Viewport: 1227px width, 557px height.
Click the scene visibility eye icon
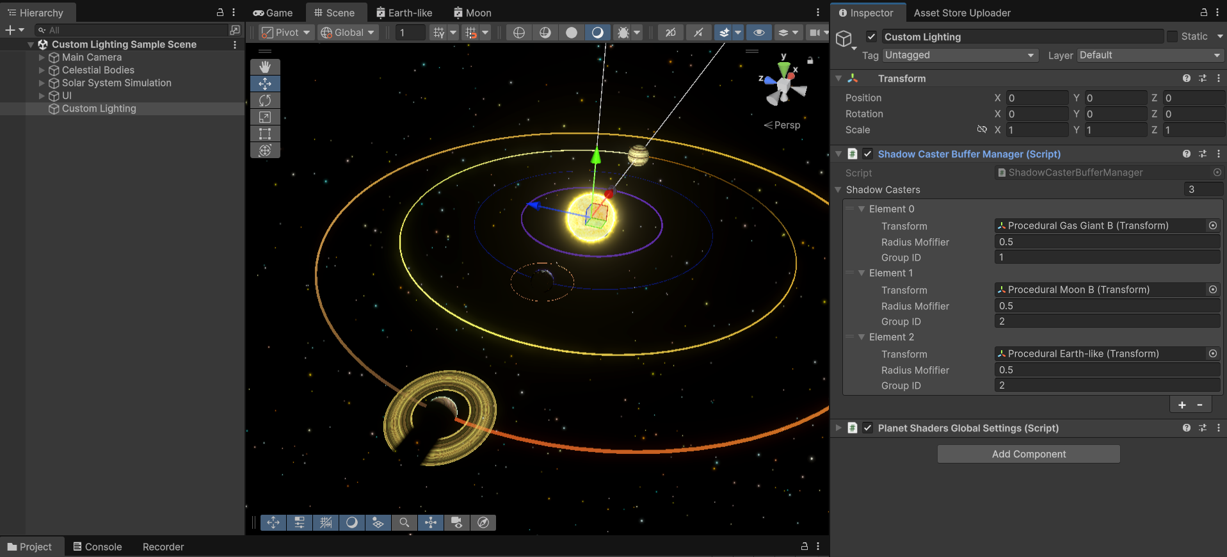[758, 33]
